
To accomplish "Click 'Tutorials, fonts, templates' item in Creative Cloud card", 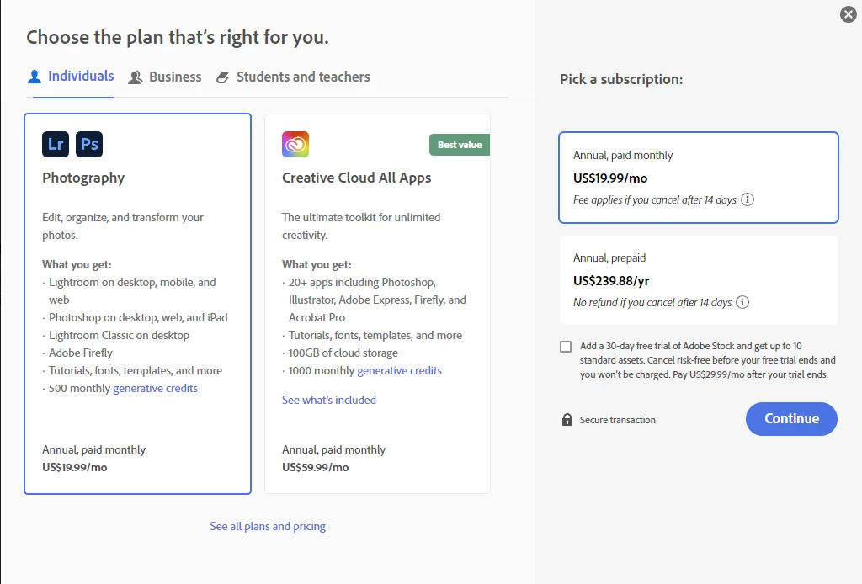I will 375,335.
